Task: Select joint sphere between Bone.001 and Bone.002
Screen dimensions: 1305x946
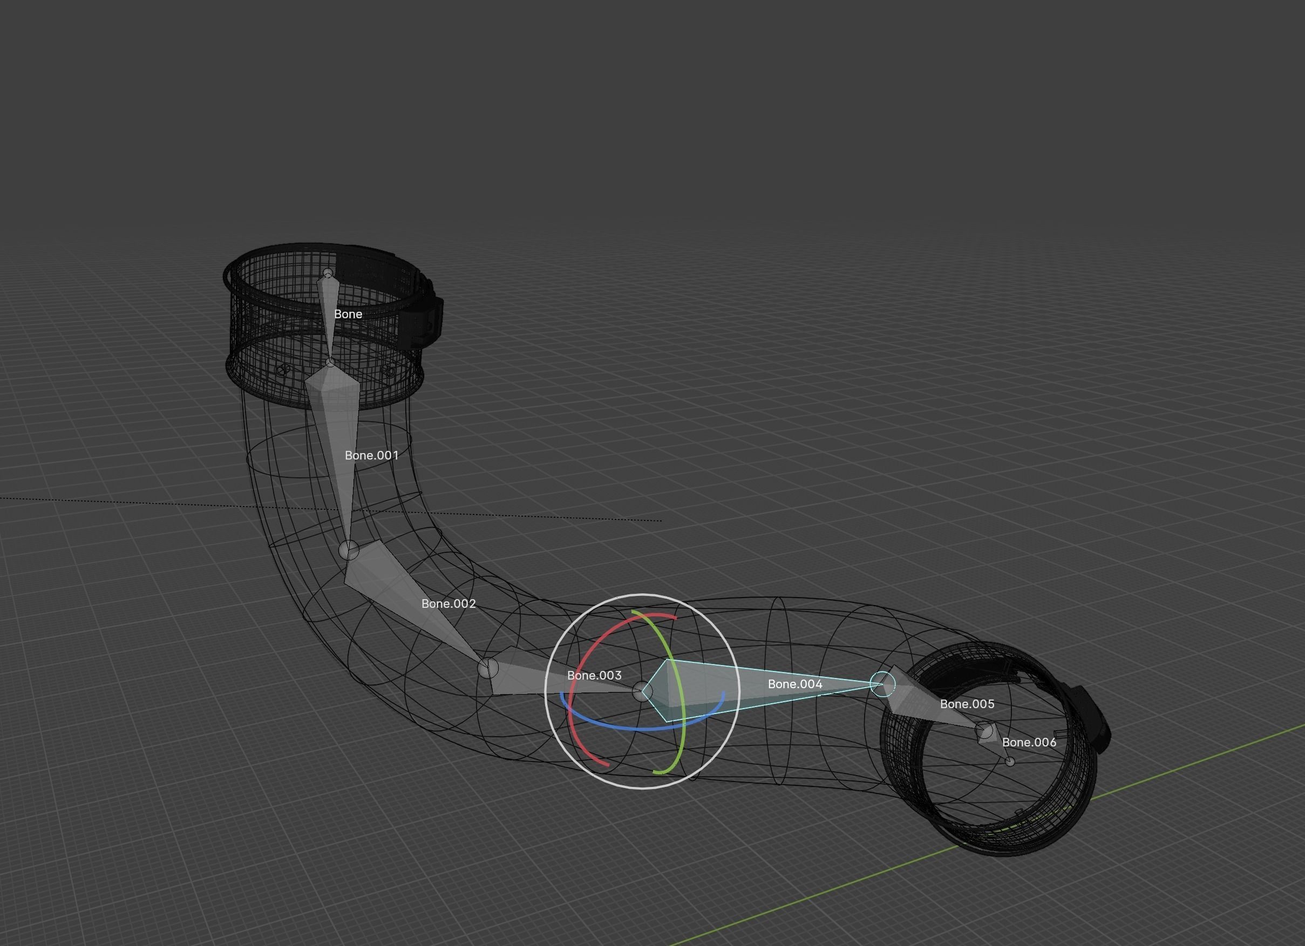Action: tap(349, 550)
